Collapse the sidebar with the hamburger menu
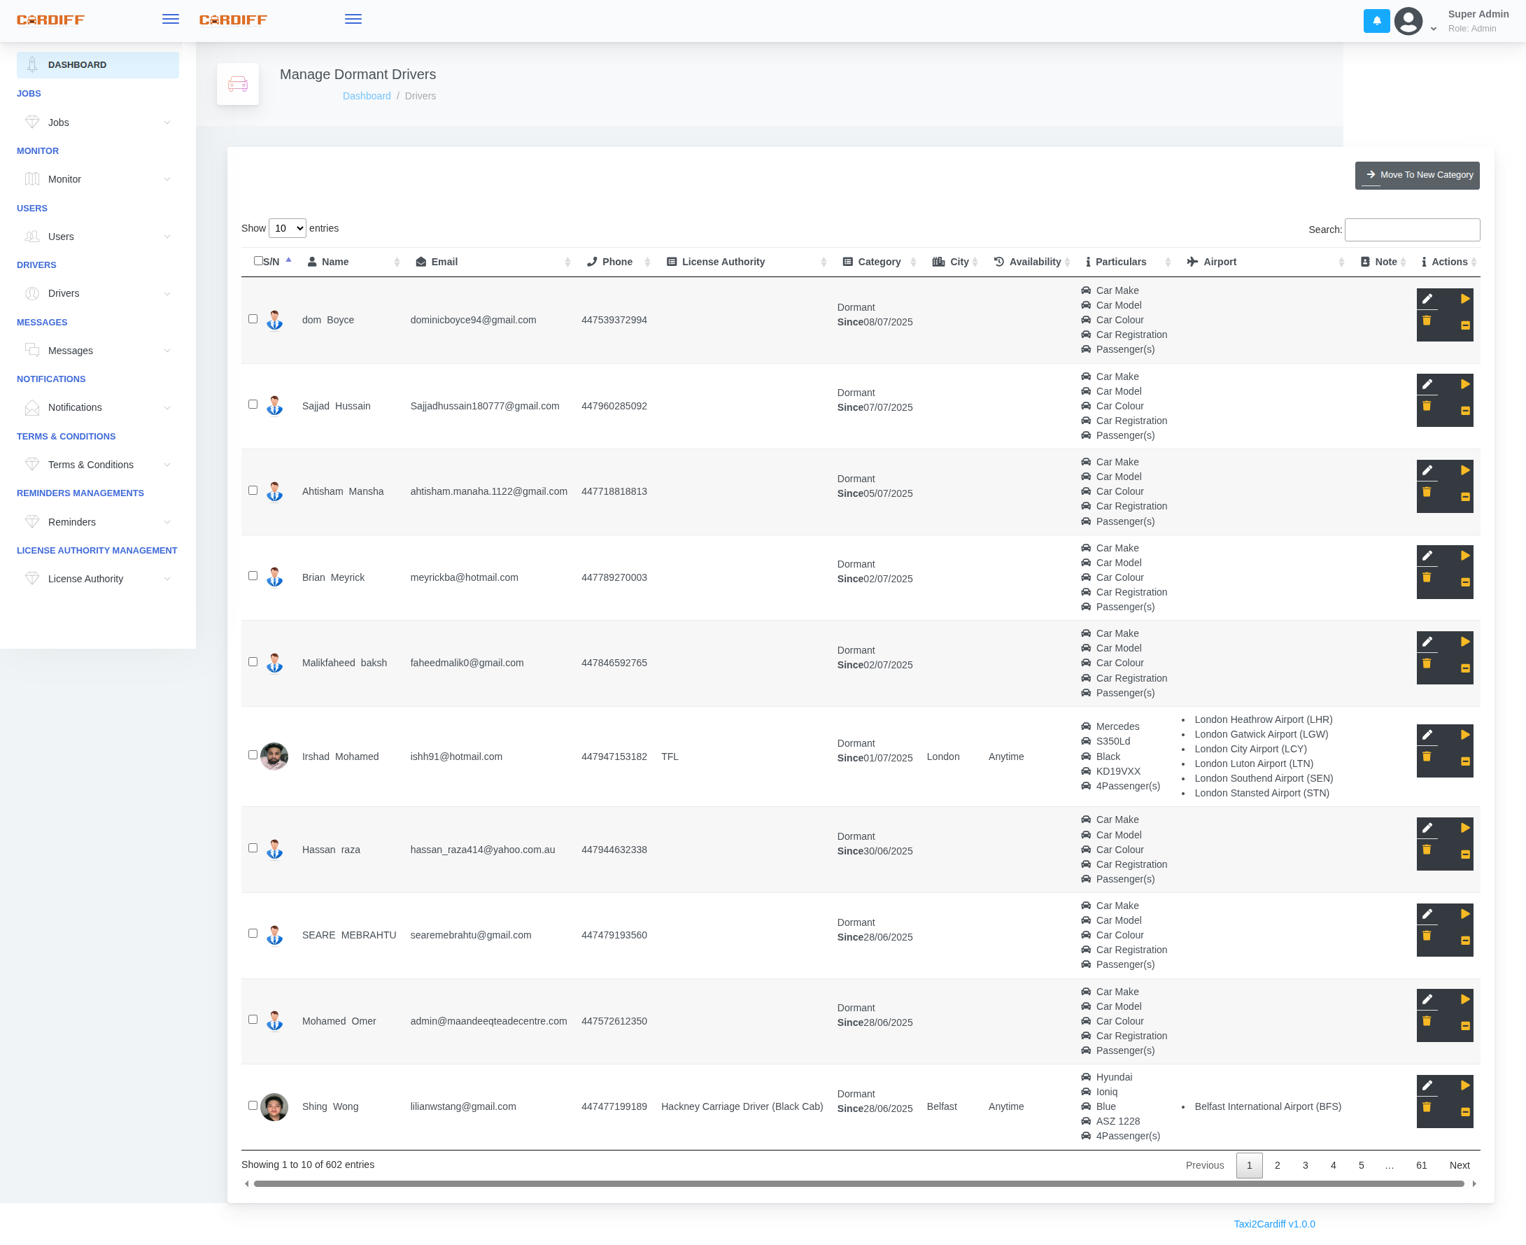The height and width of the screenshot is (1245, 1526). (170, 19)
